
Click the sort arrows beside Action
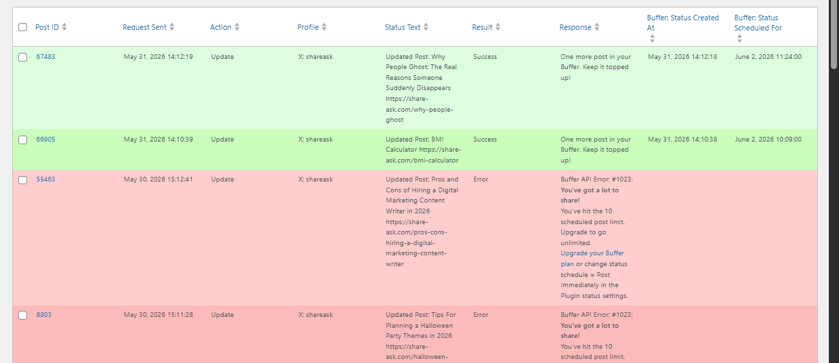[237, 27]
